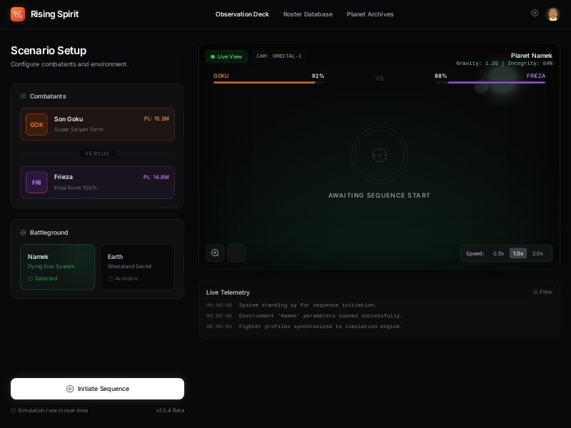
Task: Set playback speed to 2.0x
Action: click(x=537, y=253)
